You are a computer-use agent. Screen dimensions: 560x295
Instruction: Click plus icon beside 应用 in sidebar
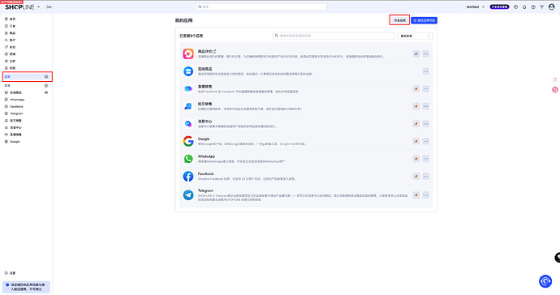[x=46, y=77]
